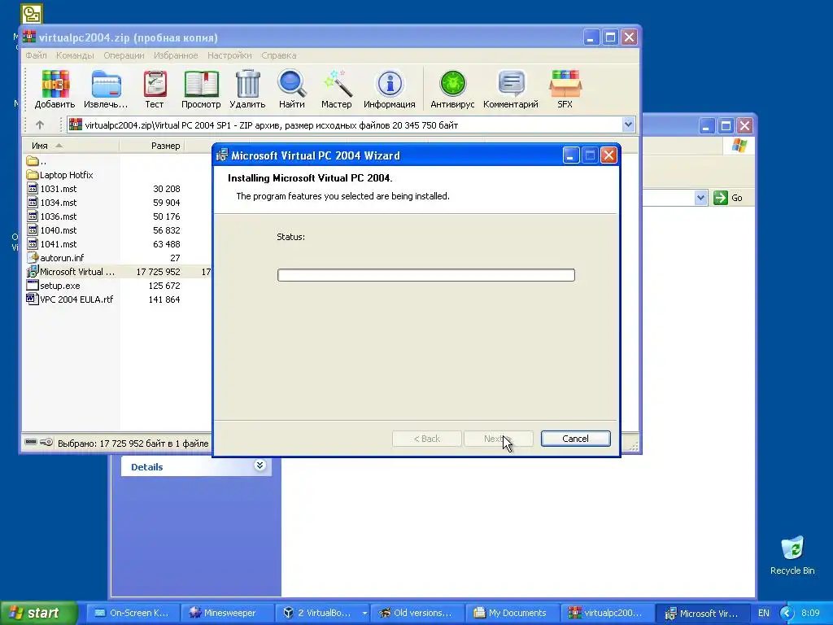Sort by the Имя column header
Viewport: 833px width, 625px height.
click(71, 146)
